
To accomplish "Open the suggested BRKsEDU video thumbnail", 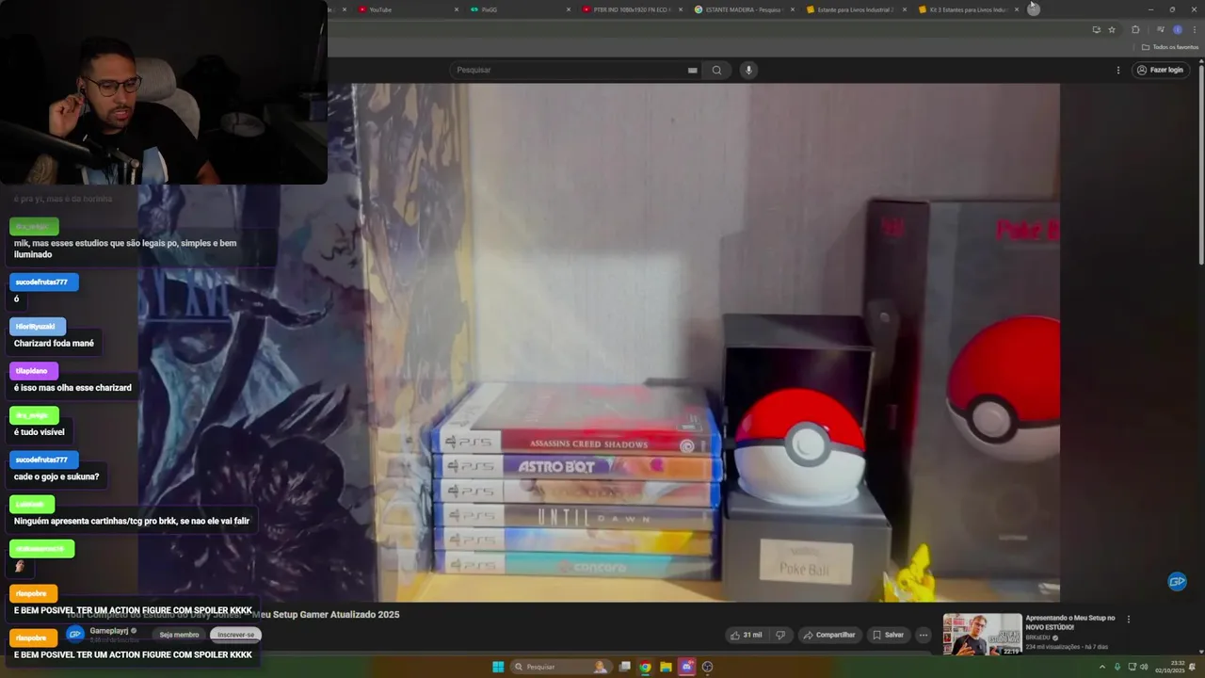I will pos(982,634).
